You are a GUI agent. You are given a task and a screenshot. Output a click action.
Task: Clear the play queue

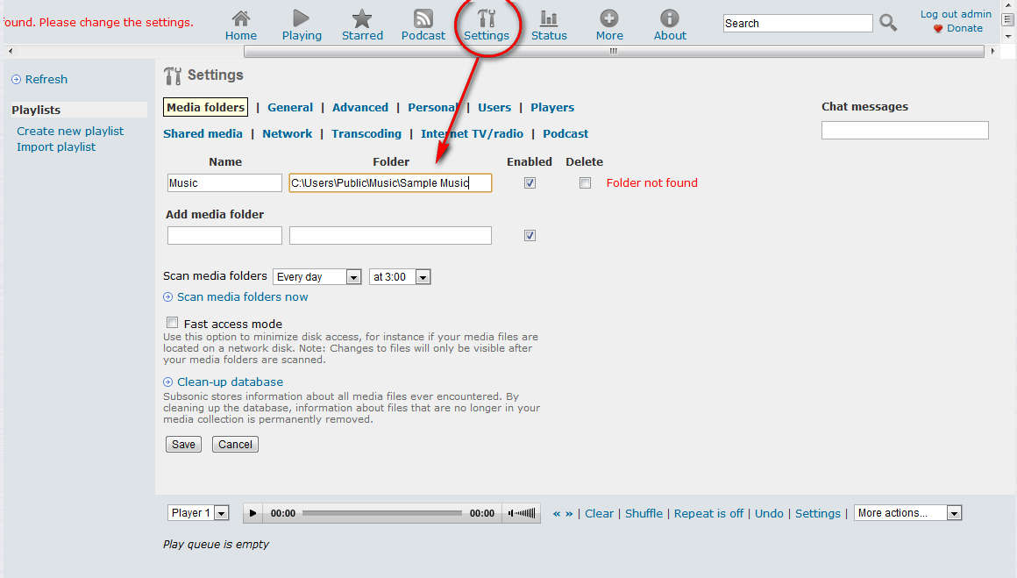(x=599, y=514)
